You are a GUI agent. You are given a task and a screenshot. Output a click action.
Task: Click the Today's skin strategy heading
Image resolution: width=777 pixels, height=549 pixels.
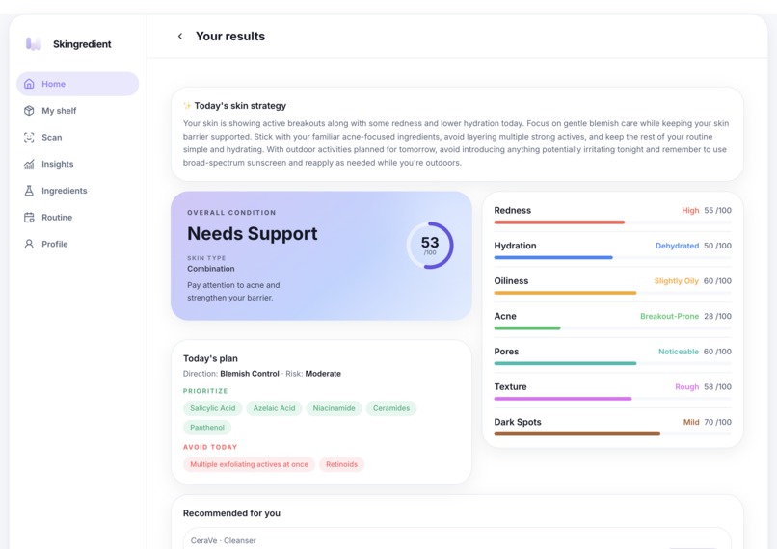point(240,105)
